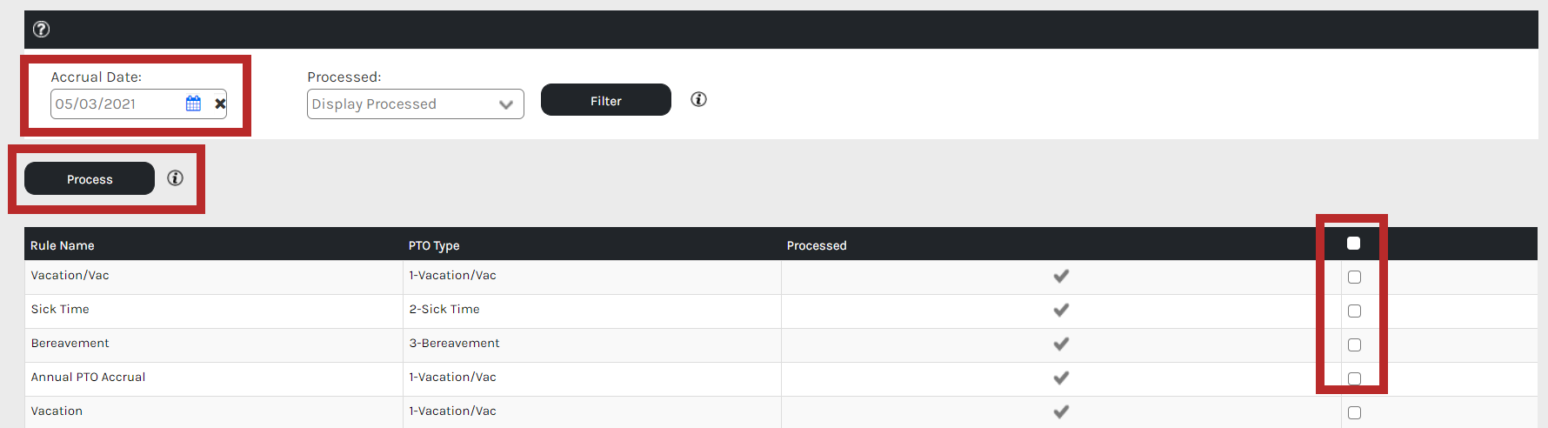
Task: Click into the Accrual Date field
Action: 117,104
